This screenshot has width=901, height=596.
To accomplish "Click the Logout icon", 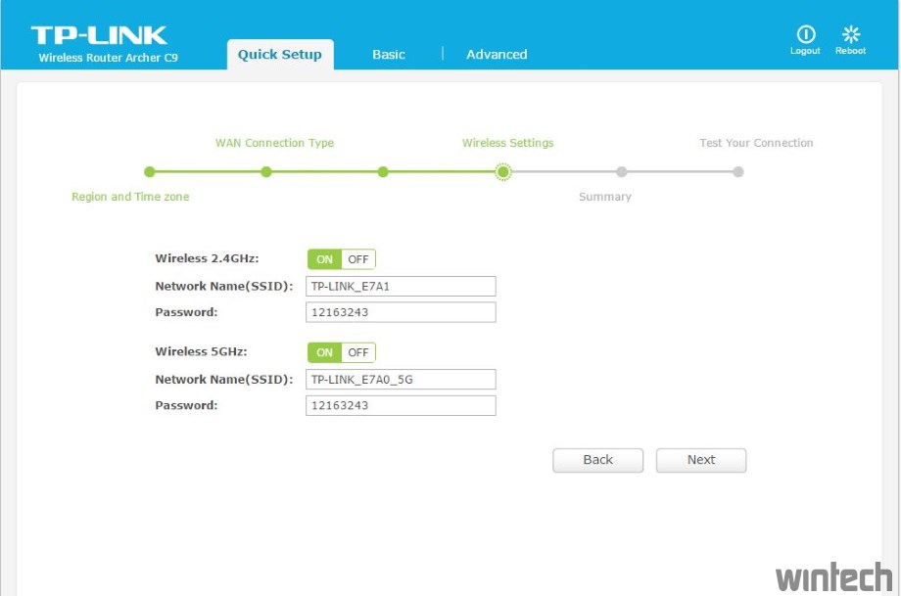I will tap(805, 35).
